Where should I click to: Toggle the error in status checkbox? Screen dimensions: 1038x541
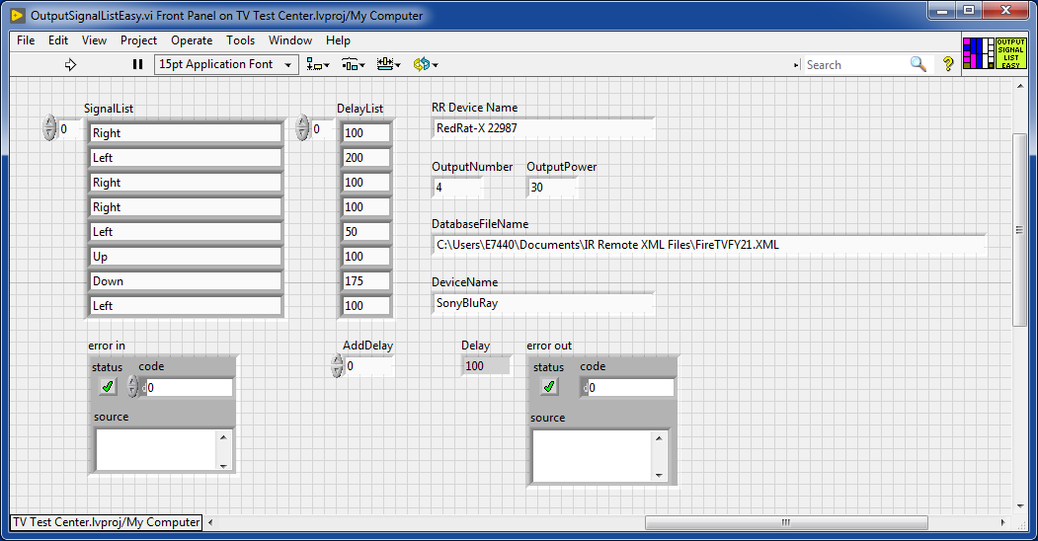tap(108, 387)
